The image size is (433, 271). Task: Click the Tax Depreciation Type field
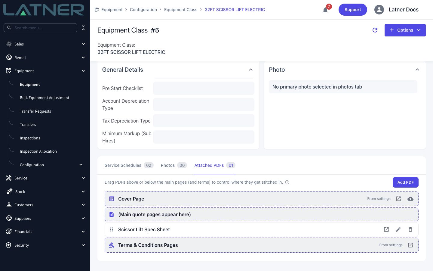click(204, 121)
